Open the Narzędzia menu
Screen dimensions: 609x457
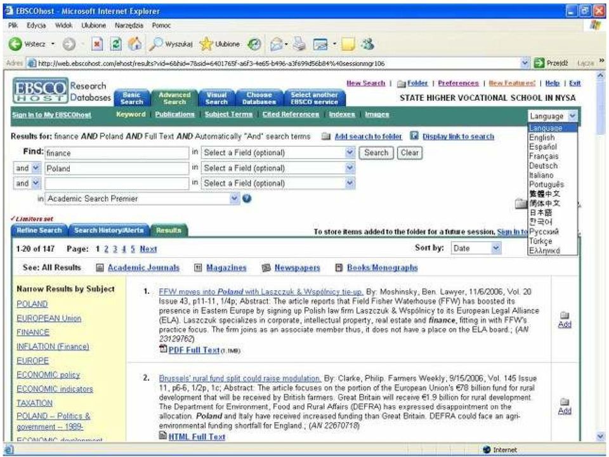click(x=129, y=25)
